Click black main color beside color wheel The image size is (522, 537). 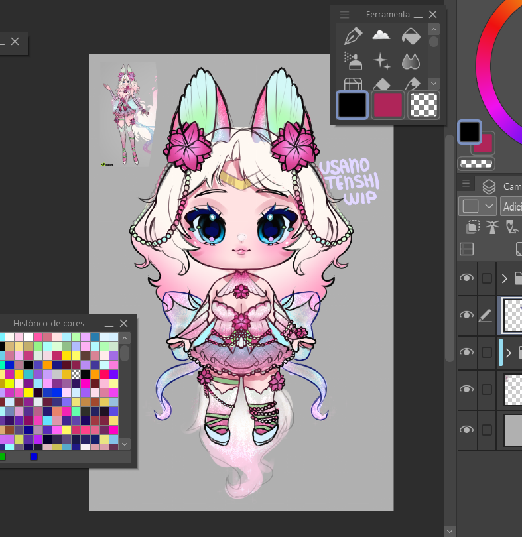(469, 131)
